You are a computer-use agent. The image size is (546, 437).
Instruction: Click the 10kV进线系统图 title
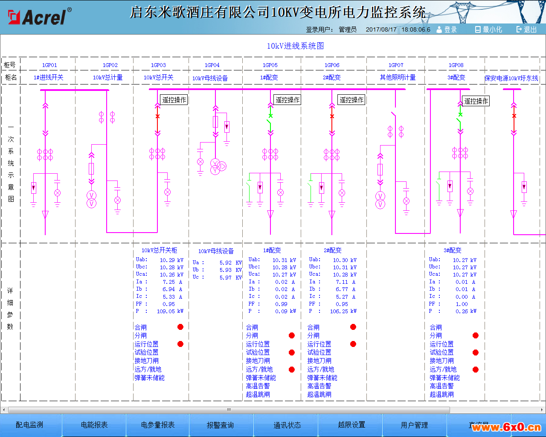[295, 46]
